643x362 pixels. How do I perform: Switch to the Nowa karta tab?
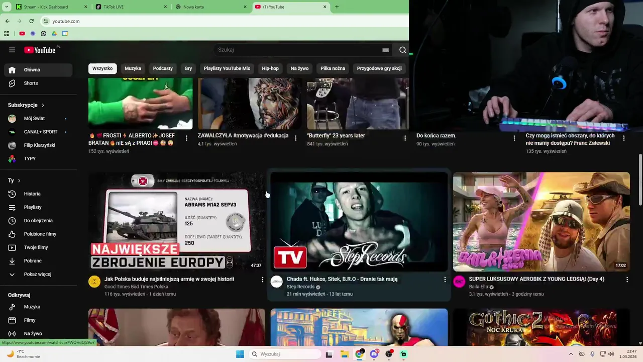point(211,7)
